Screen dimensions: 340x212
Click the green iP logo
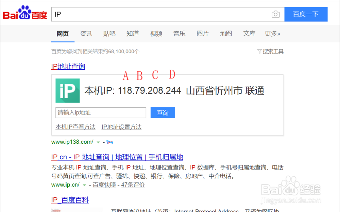click(68, 91)
